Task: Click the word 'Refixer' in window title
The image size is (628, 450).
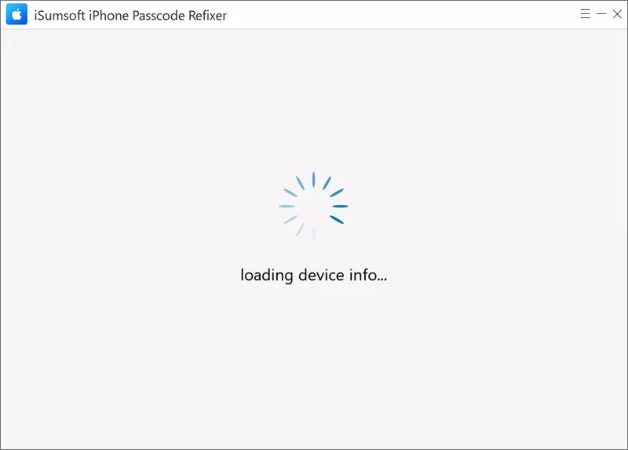Action: (x=207, y=15)
